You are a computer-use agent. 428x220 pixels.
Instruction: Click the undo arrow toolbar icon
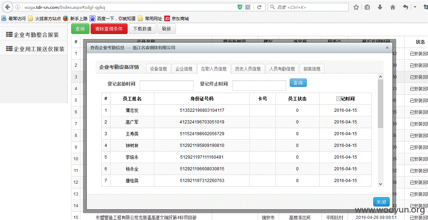click(406, 7)
